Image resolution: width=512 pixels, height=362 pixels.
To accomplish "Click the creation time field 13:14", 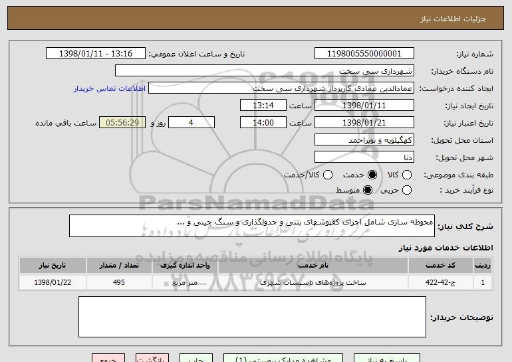I will click(x=263, y=106).
